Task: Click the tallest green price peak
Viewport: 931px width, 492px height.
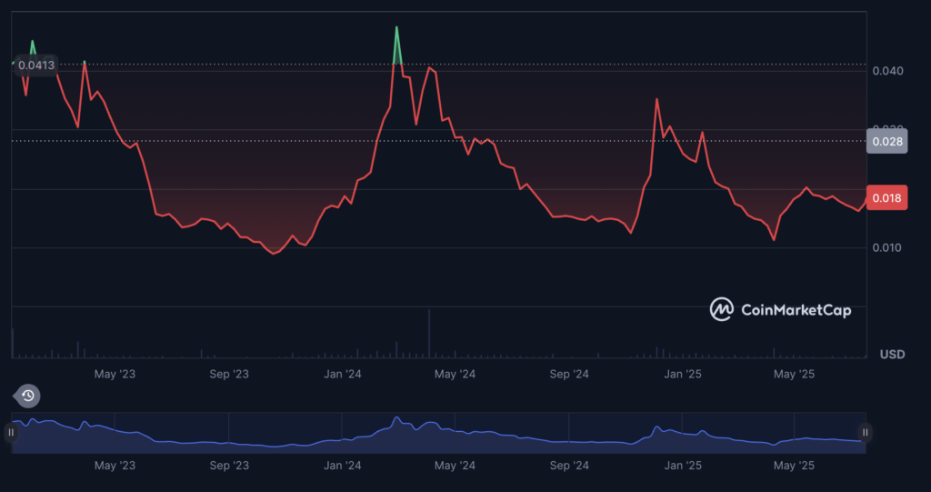Action: (396, 29)
